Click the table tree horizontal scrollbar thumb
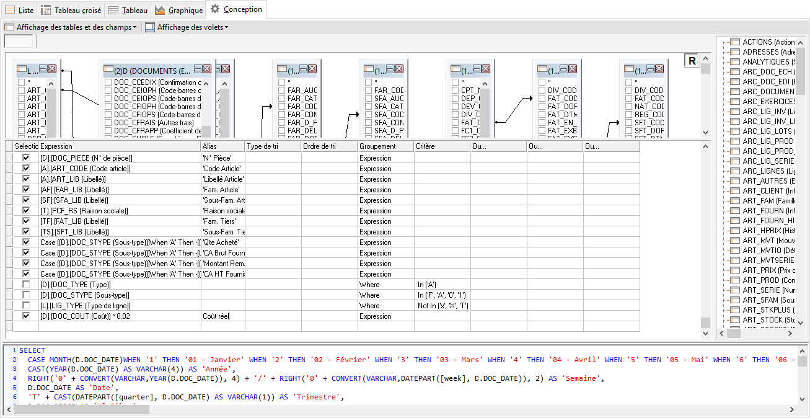Screen dimensions: 810x418 click(x=734, y=334)
